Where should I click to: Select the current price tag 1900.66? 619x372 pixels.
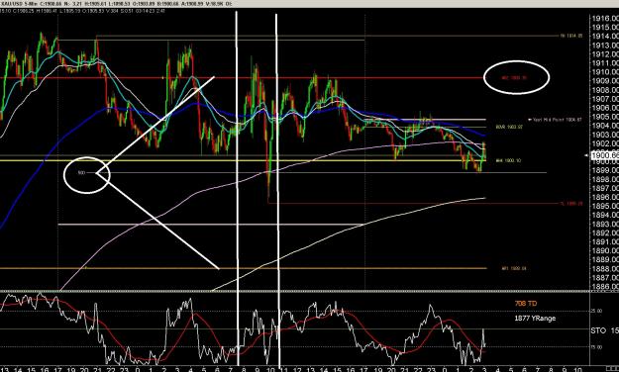604,155
